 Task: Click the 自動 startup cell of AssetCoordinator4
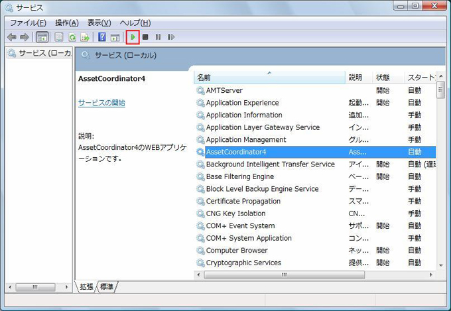[415, 153]
